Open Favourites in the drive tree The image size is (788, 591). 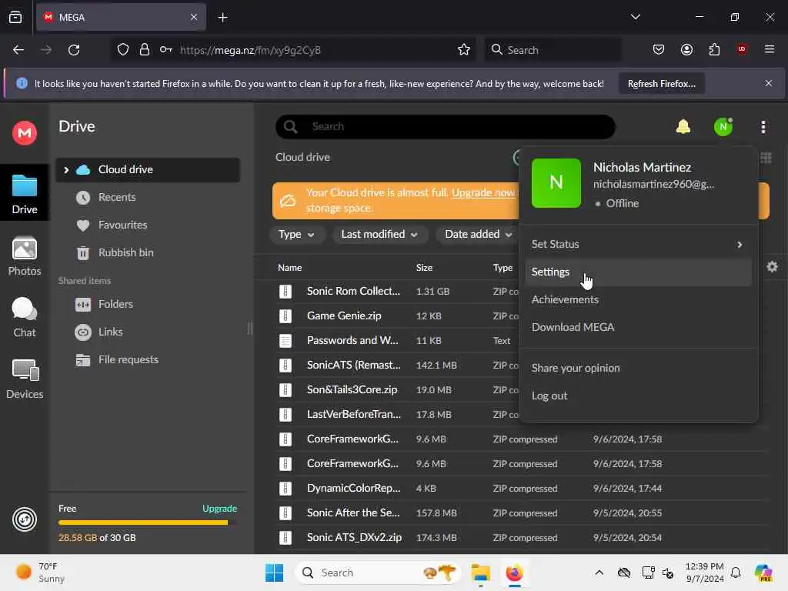pos(122,225)
